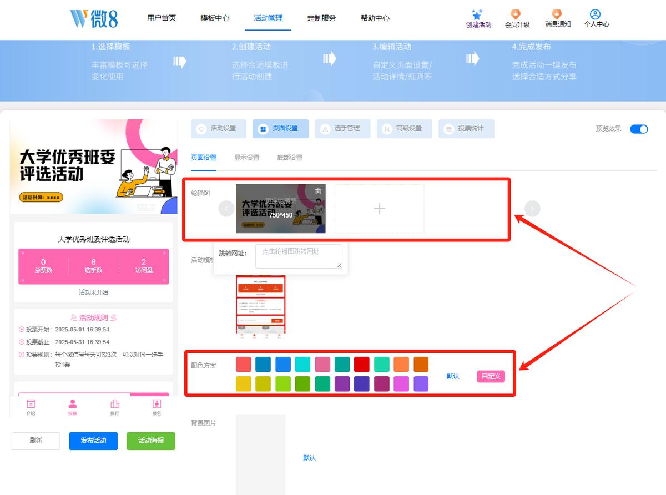This screenshot has height=495, width=666.
Task: Click step 2.创建活动 in guide
Action: (251, 47)
